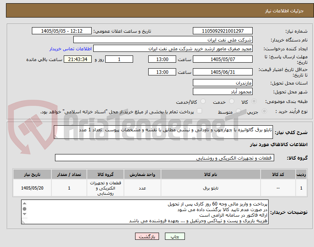Click the buyer notes scroll down arrow
The image size is (314, 247).
click(24, 214)
